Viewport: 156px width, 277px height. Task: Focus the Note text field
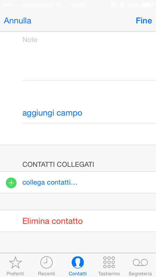click(x=89, y=56)
